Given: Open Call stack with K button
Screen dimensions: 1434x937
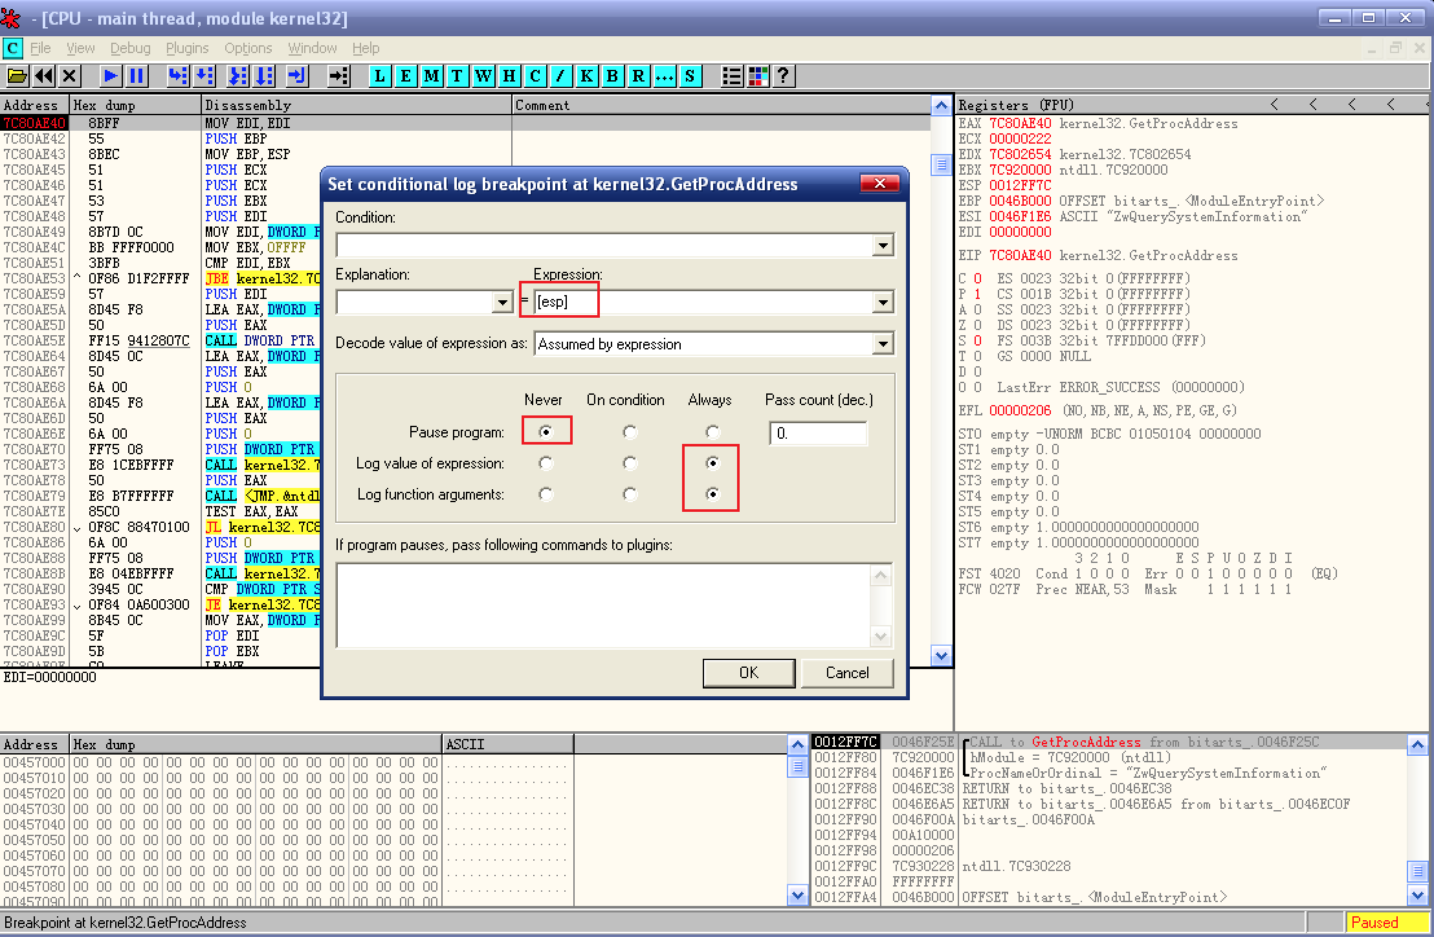Looking at the screenshot, I should (x=586, y=76).
